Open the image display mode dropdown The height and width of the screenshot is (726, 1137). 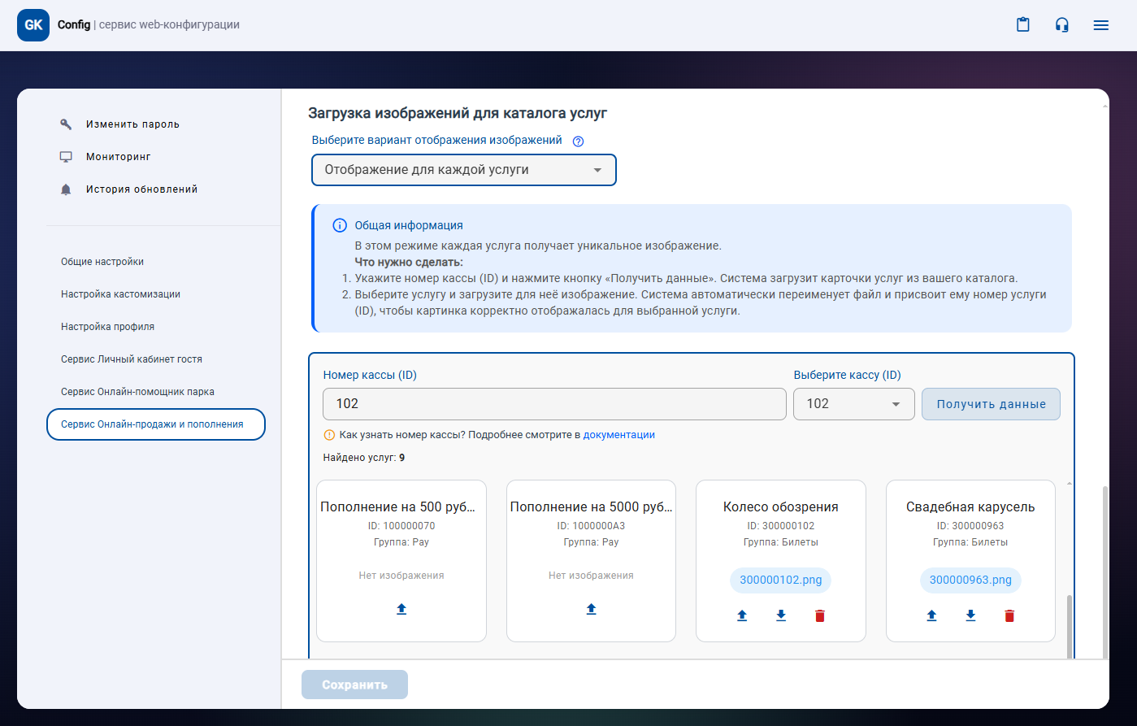click(463, 170)
